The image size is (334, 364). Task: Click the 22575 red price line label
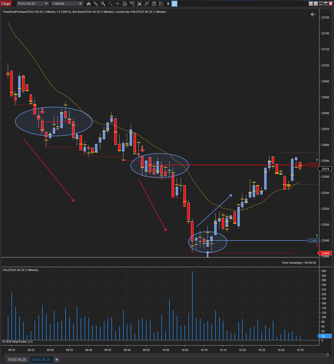[313, 165]
